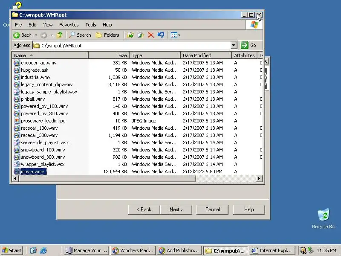Image resolution: width=341 pixels, height=256 pixels.
Task: Click the Show Desktop quick launch icon
Action: pyautogui.click(x=33, y=250)
